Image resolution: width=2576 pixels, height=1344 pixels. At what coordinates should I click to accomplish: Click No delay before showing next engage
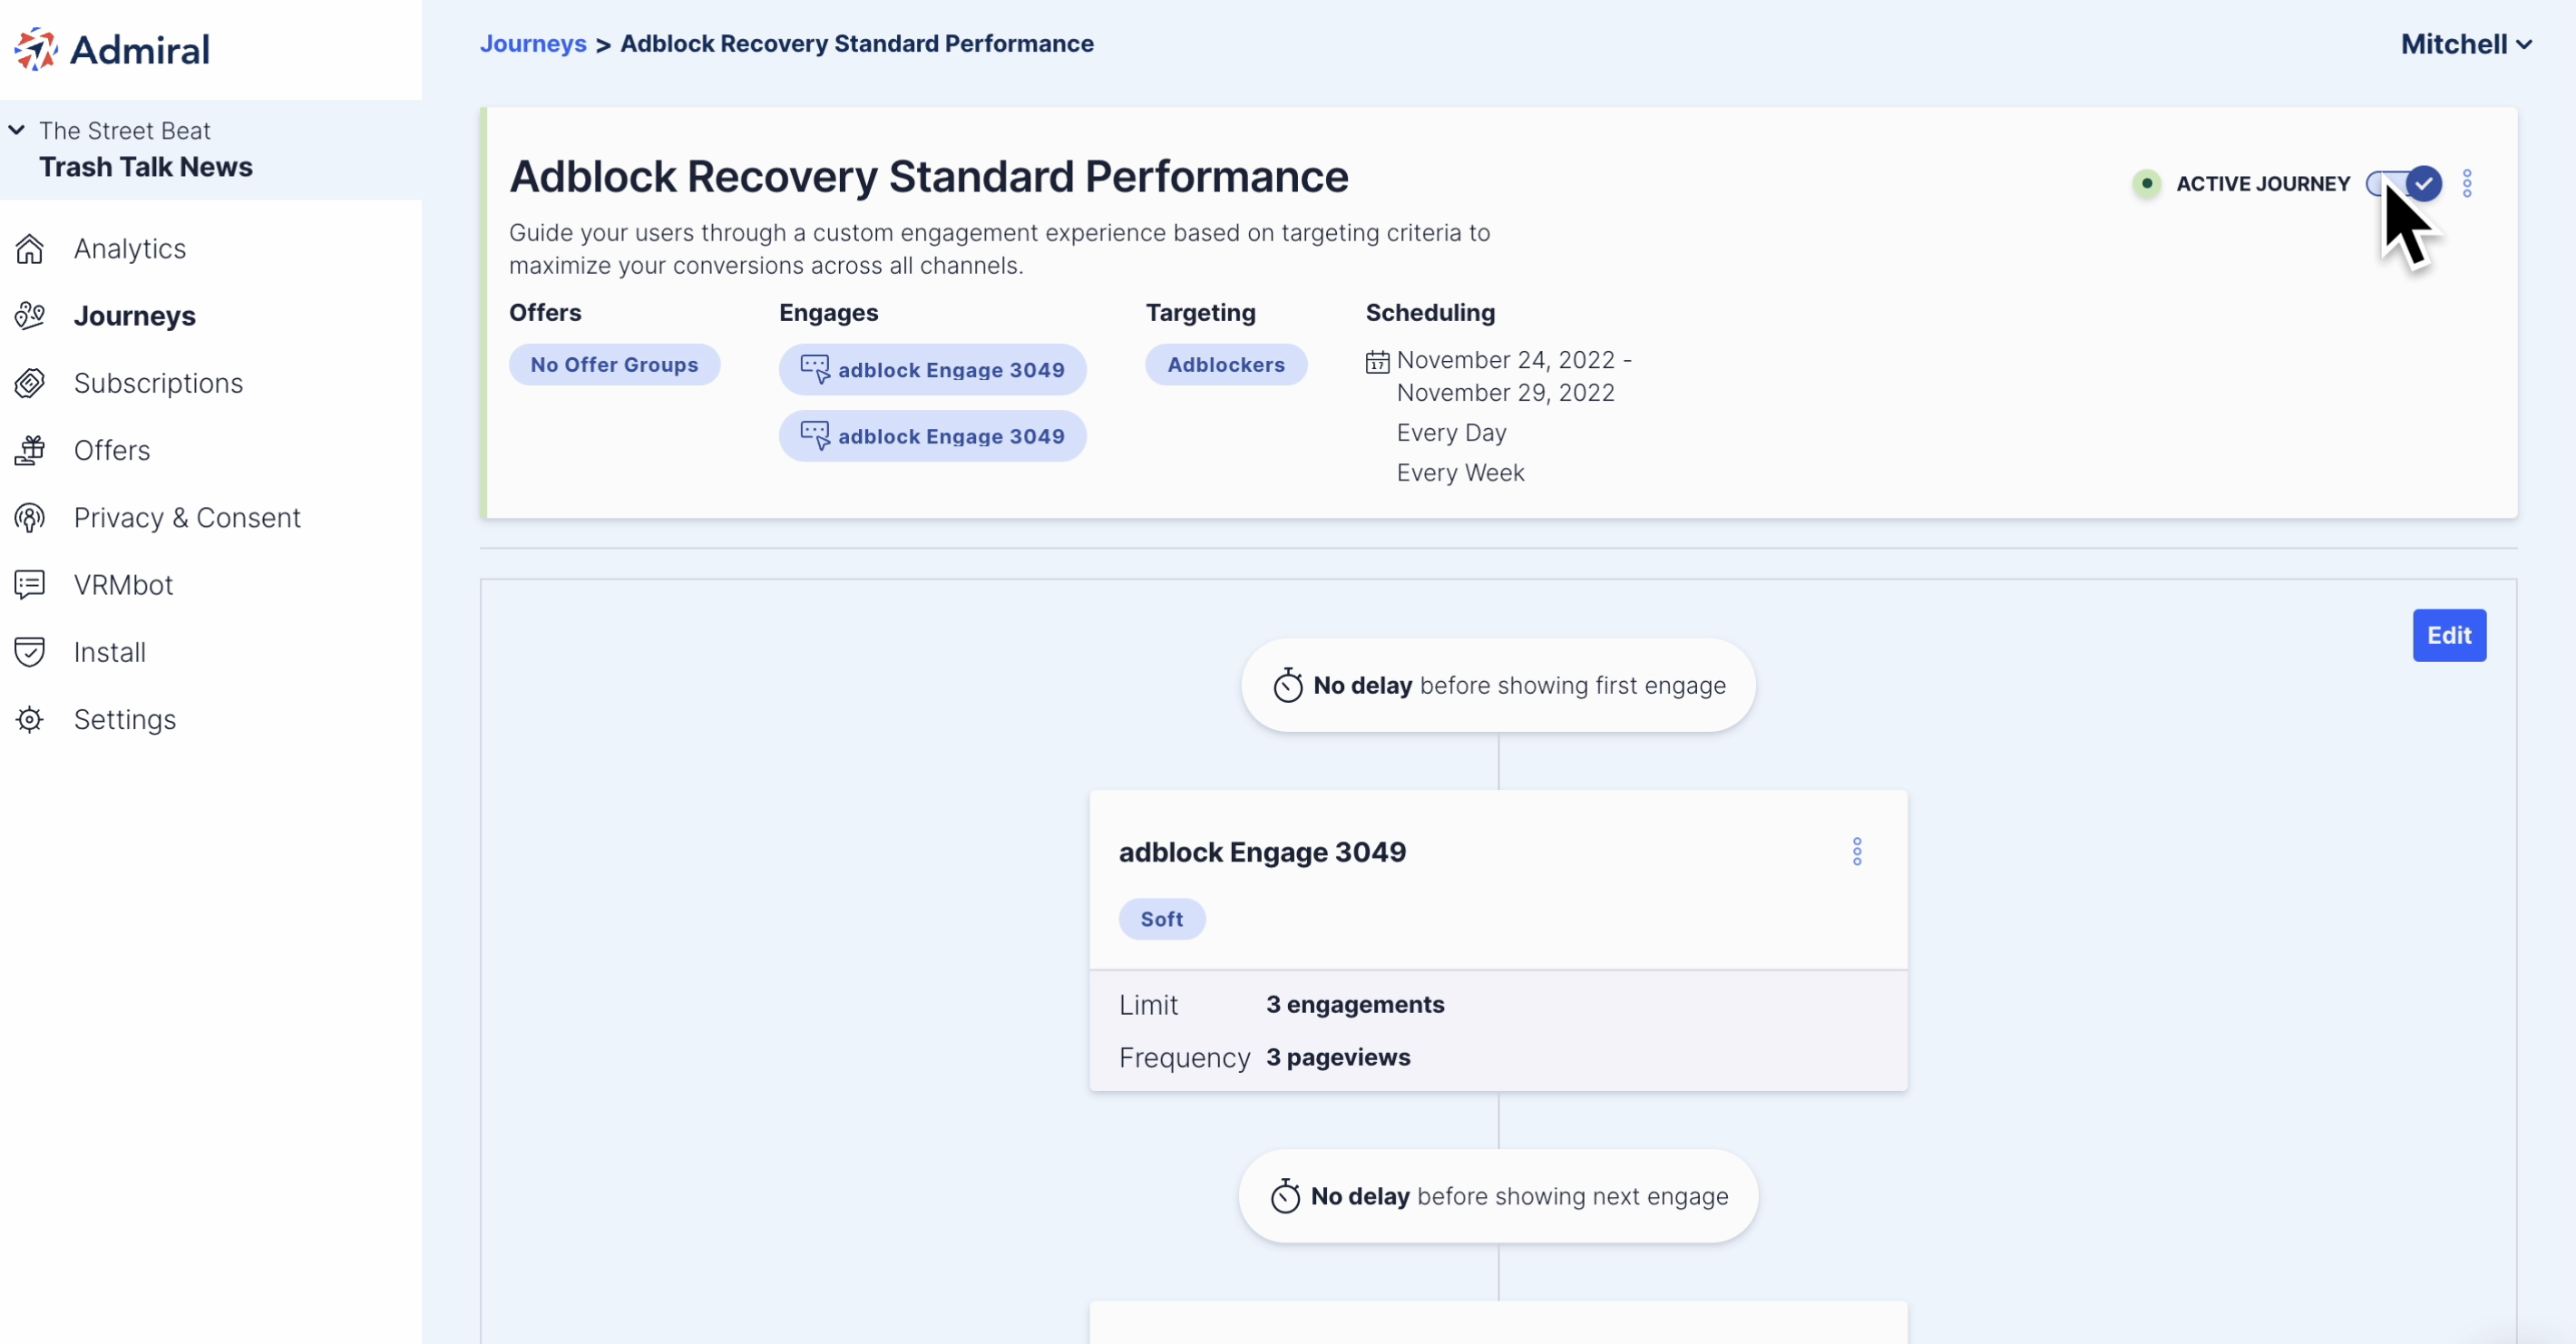[1498, 1196]
